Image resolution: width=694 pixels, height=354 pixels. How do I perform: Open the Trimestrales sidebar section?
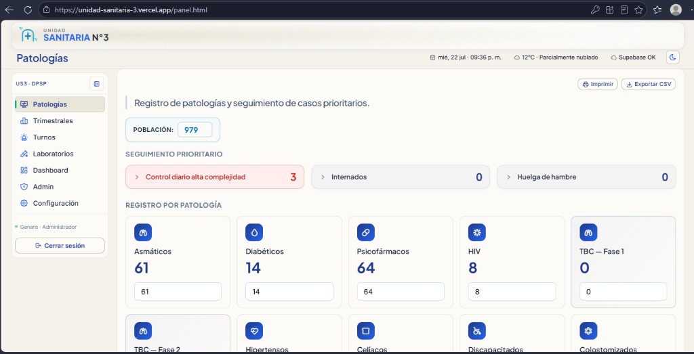(x=60, y=120)
